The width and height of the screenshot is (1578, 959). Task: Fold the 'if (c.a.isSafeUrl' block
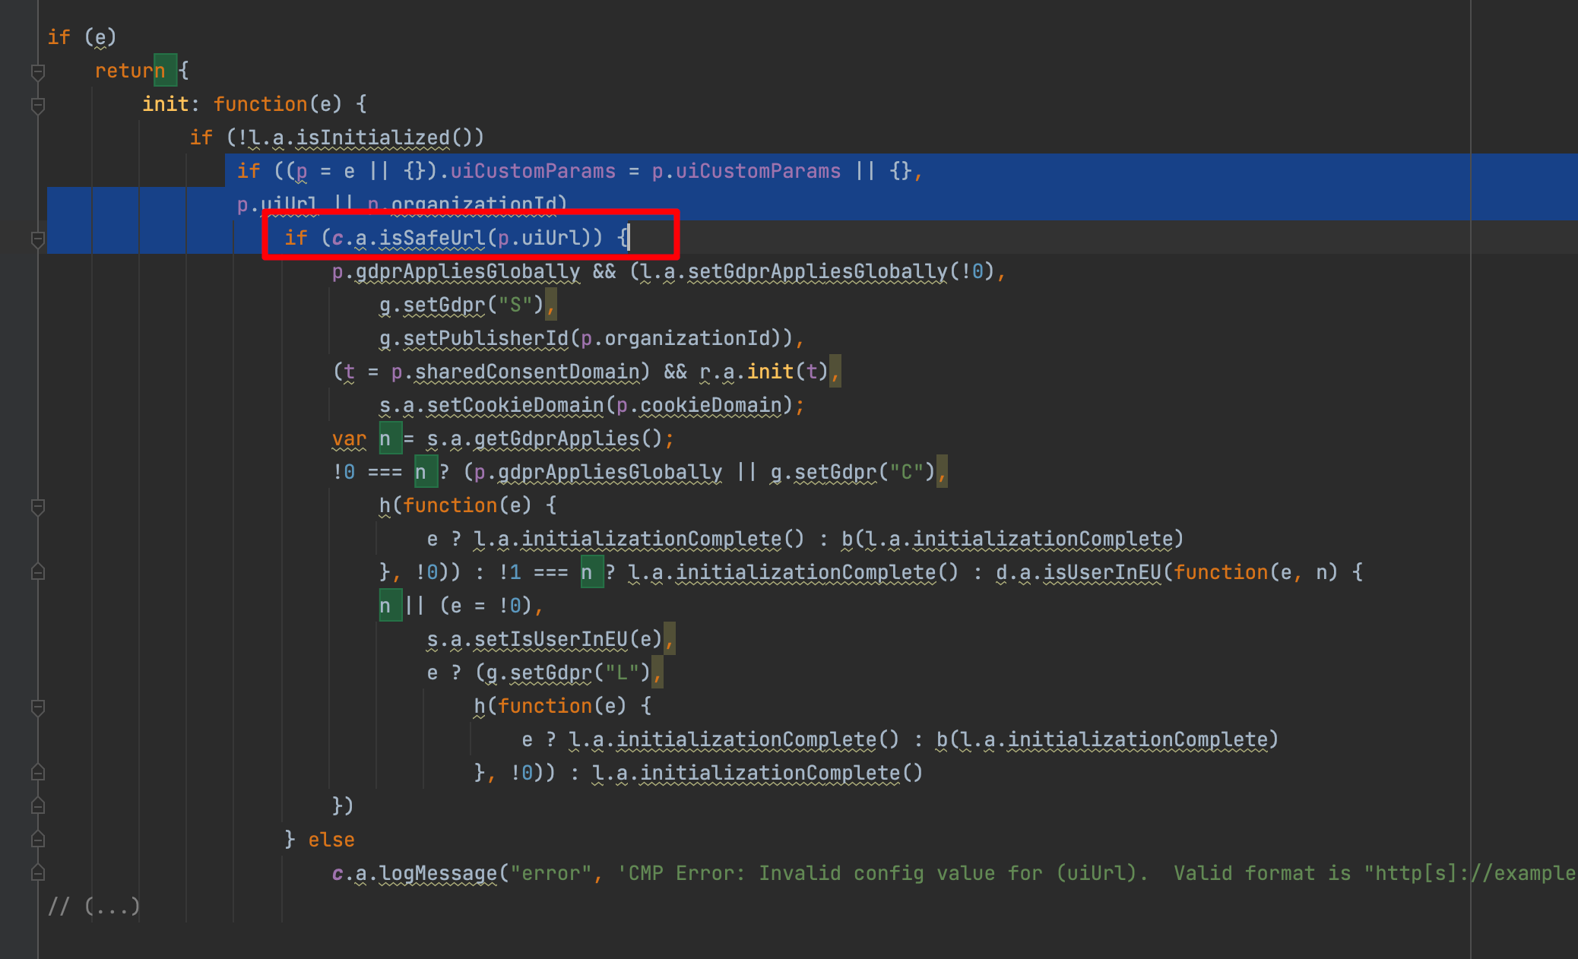click(37, 239)
